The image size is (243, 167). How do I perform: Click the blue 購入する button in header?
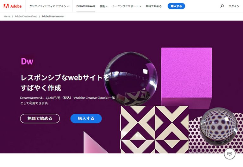tap(176, 6)
